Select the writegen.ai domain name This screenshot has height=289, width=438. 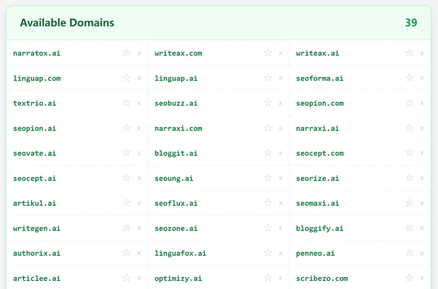36,228
